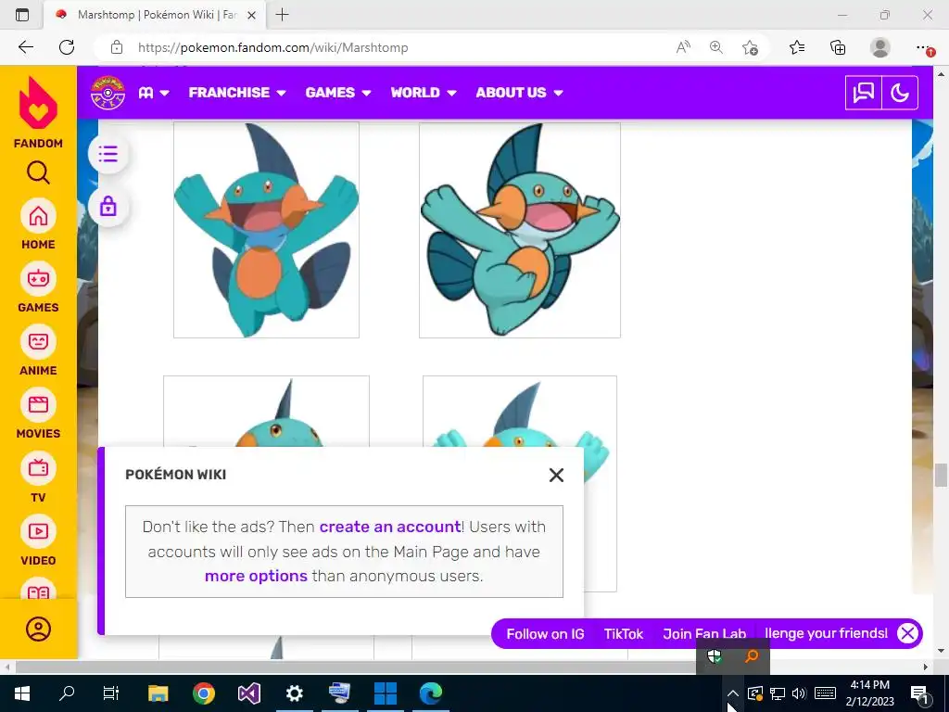Screen dimensions: 949x712
Task: Open Read Aloud in the address bar
Action: 683,47
